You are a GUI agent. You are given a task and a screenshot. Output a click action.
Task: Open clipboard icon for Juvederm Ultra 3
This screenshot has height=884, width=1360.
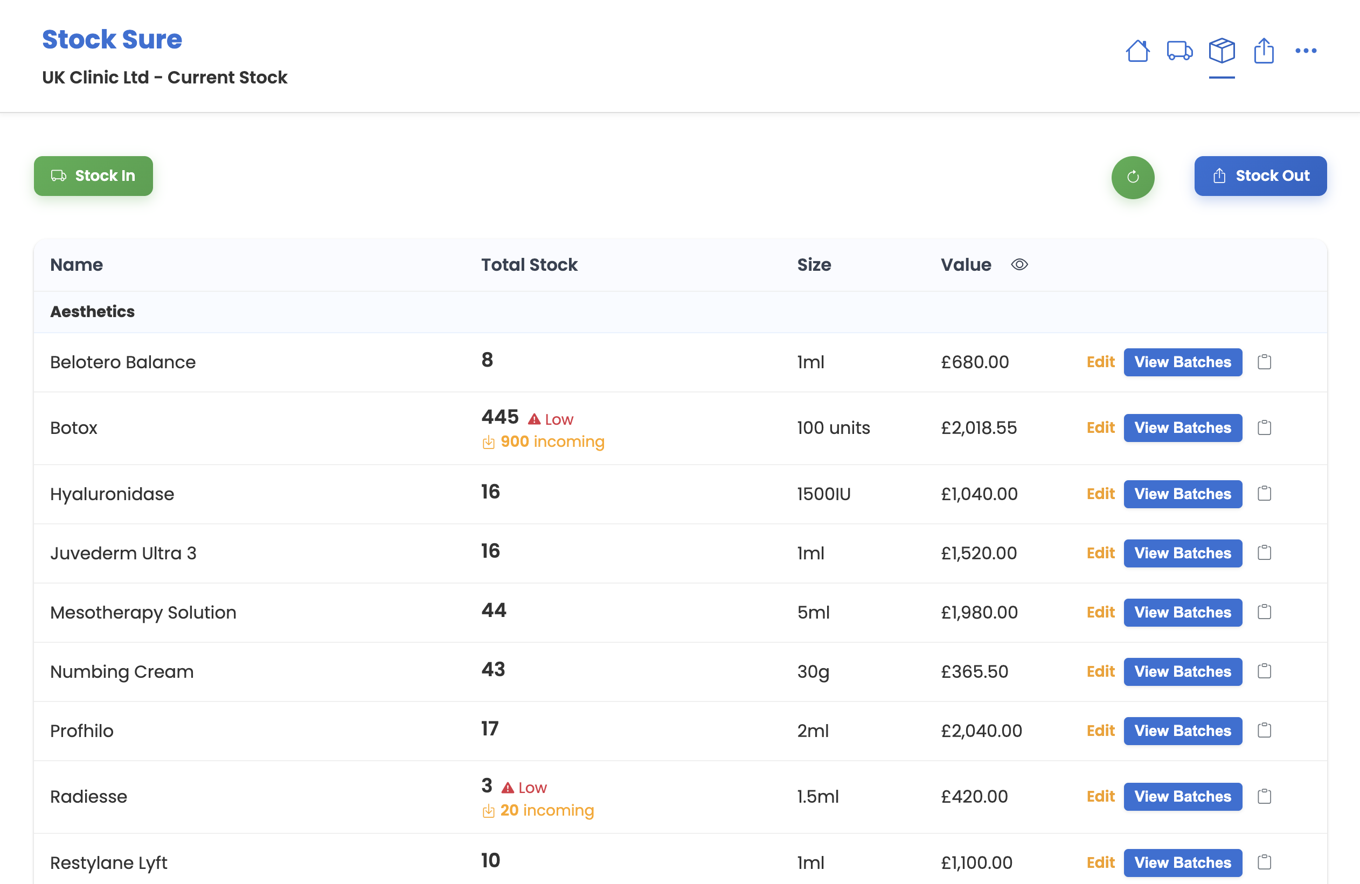[x=1264, y=553]
